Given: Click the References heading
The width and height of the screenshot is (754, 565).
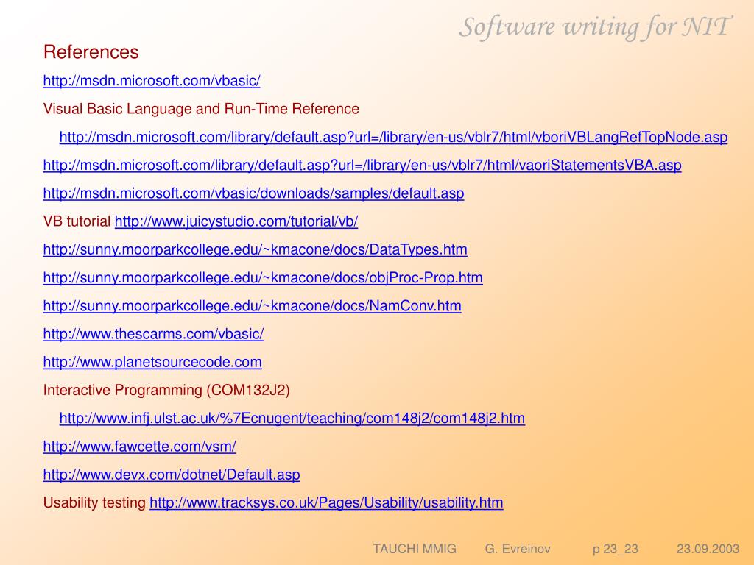Looking at the screenshot, I should [x=91, y=52].
